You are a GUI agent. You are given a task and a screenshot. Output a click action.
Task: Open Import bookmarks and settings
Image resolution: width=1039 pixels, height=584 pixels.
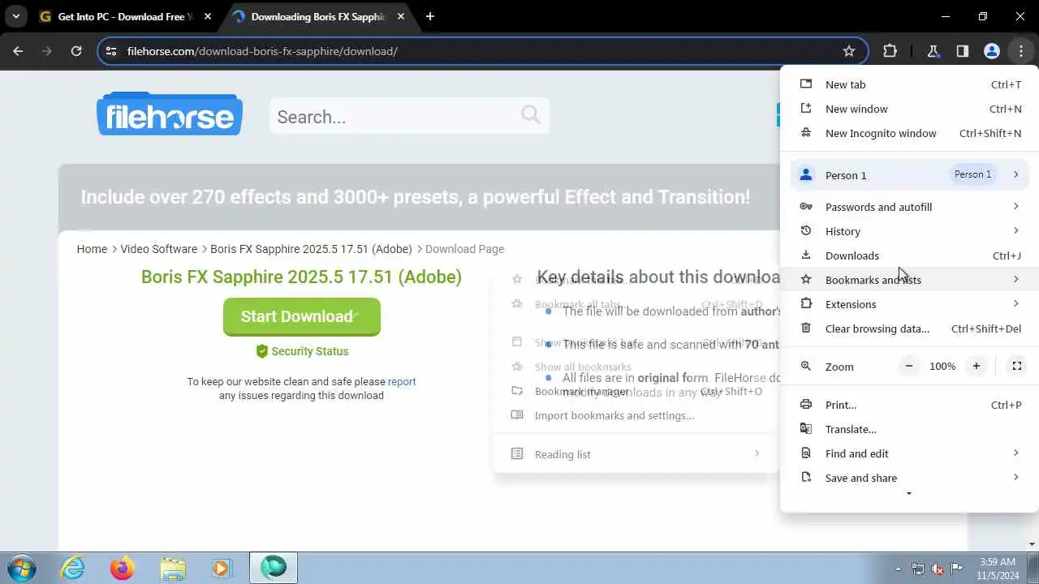click(636, 415)
